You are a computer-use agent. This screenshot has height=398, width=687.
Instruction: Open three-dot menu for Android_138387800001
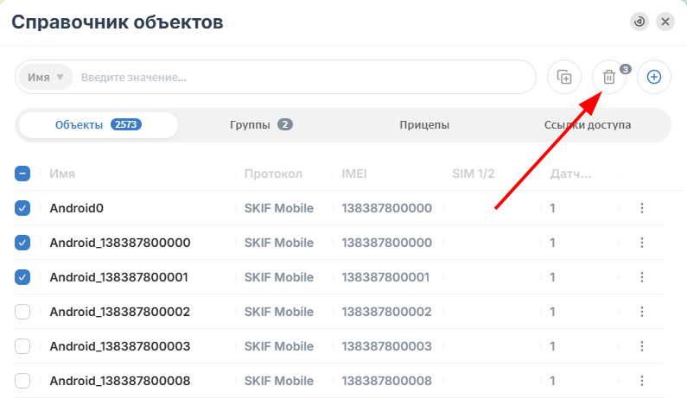pos(642,277)
